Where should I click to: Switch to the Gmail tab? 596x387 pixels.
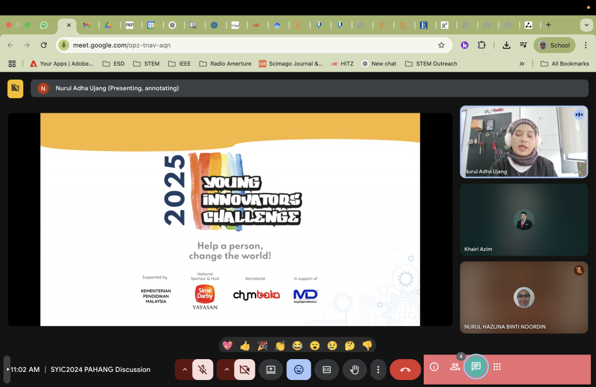(86, 25)
